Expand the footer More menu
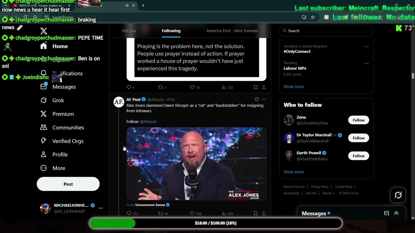The height and width of the screenshot is (233, 415). (329, 193)
